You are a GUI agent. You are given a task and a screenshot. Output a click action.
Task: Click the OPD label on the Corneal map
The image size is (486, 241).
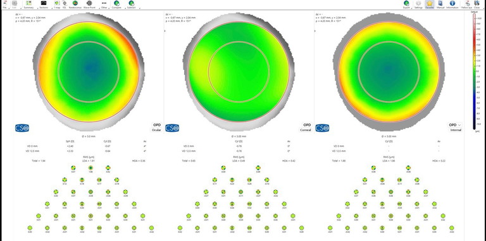[307, 125]
